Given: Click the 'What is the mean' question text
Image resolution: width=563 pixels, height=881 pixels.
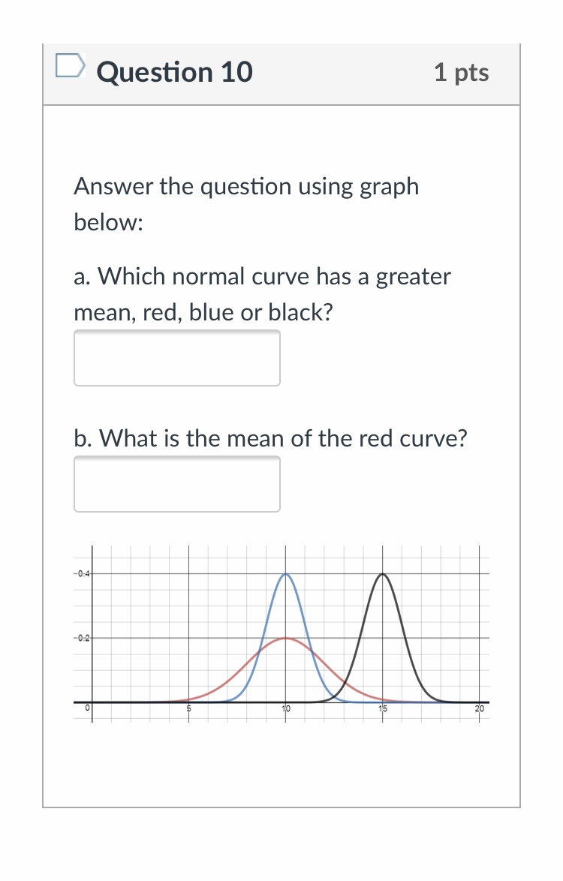Looking at the screenshot, I should coord(270,437).
